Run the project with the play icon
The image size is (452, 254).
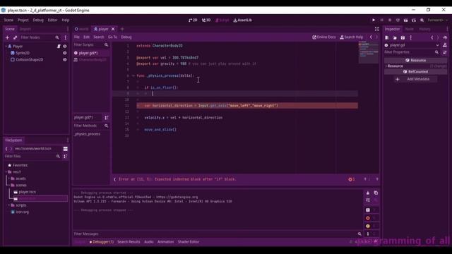[374, 20]
